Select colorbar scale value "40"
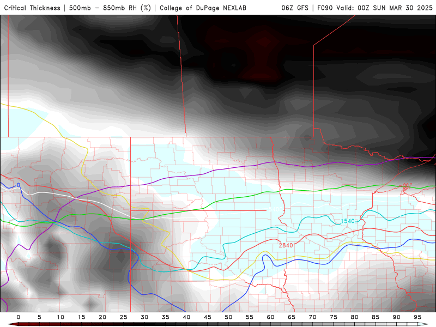The image size is (436, 327). (x=186, y=317)
